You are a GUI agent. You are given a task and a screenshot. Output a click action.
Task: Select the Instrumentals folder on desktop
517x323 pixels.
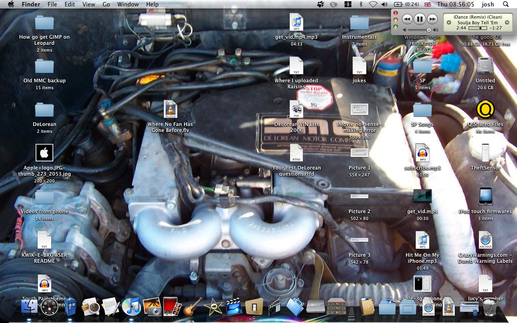click(359, 22)
